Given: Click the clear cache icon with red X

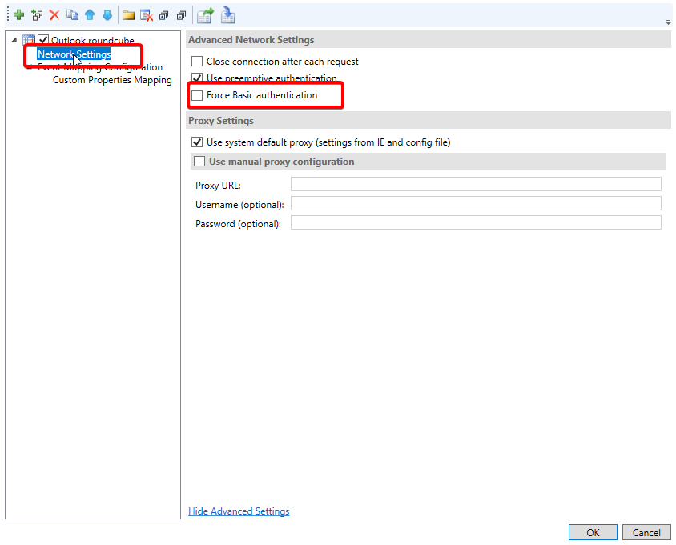Looking at the screenshot, I should (146, 15).
